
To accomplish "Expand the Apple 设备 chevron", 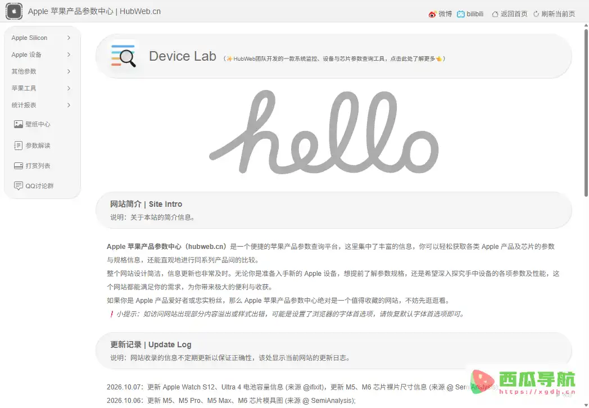I will pos(69,55).
